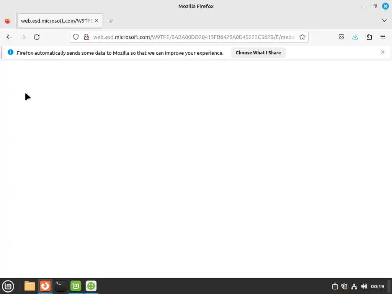The width and height of the screenshot is (392, 294).
Task: Open the clipboard-style tray icon
Action: [x=335, y=286]
